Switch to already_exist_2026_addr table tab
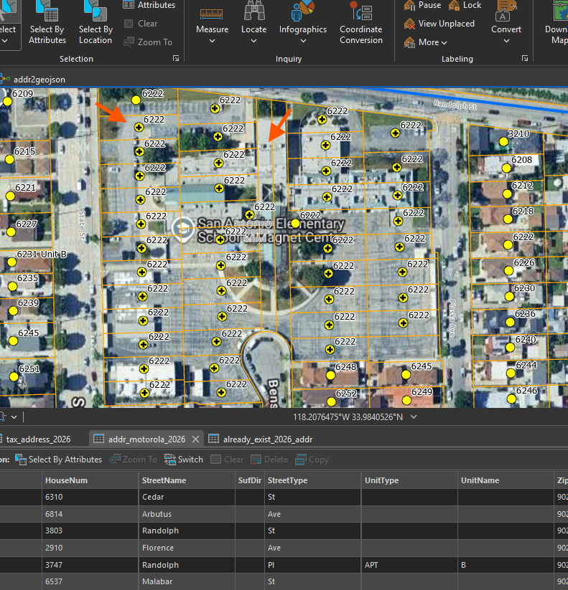The height and width of the screenshot is (590, 568). [x=261, y=439]
